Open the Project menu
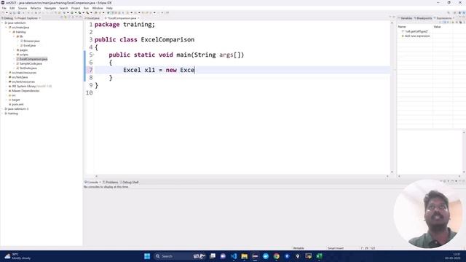466x262 pixels. pyautogui.click(x=76, y=8)
